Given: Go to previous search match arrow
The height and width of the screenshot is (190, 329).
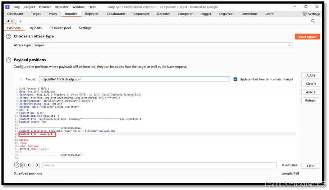Looking at the screenshot, I should point(29,165).
